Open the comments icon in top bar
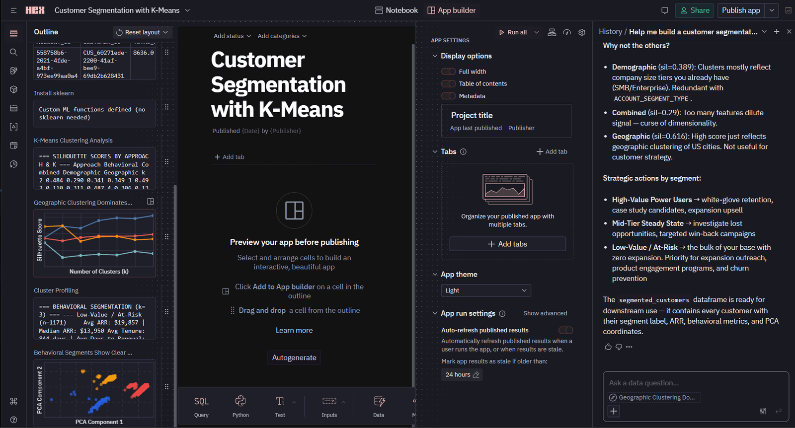 [x=664, y=10]
